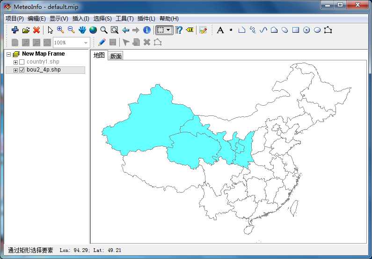Screen dimensions: 372x259
Task: Click the Lon/Lat coordinates in status bar
Action: coord(90,250)
